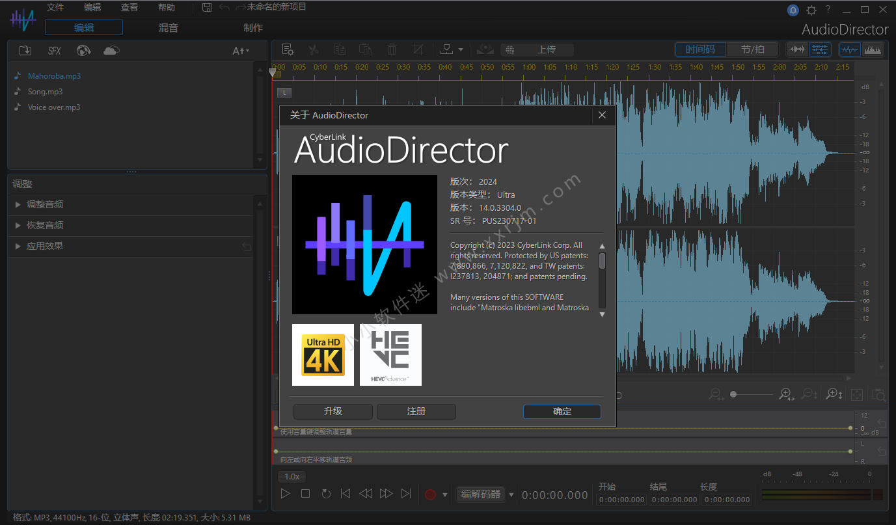Toggle the spectral frequency view icon
The image size is (896, 525).
tap(873, 49)
